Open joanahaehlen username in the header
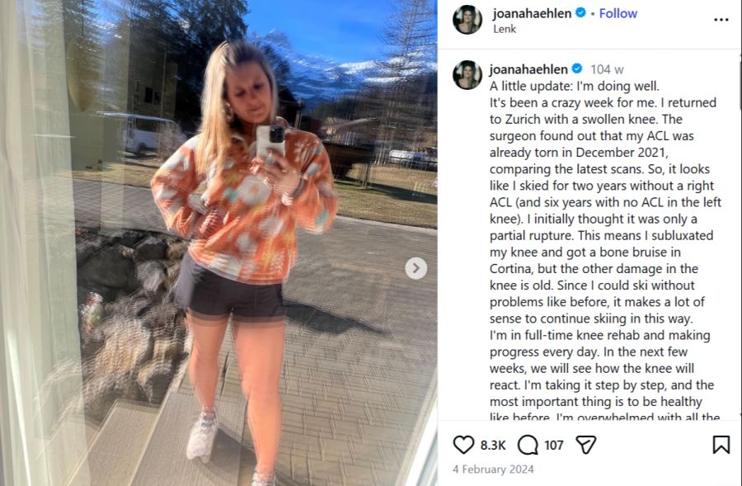Image resolution: width=742 pixels, height=486 pixels. 532,13
